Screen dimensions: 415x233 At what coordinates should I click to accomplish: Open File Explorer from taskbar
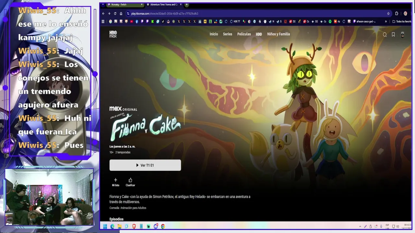(x=120, y=227)
